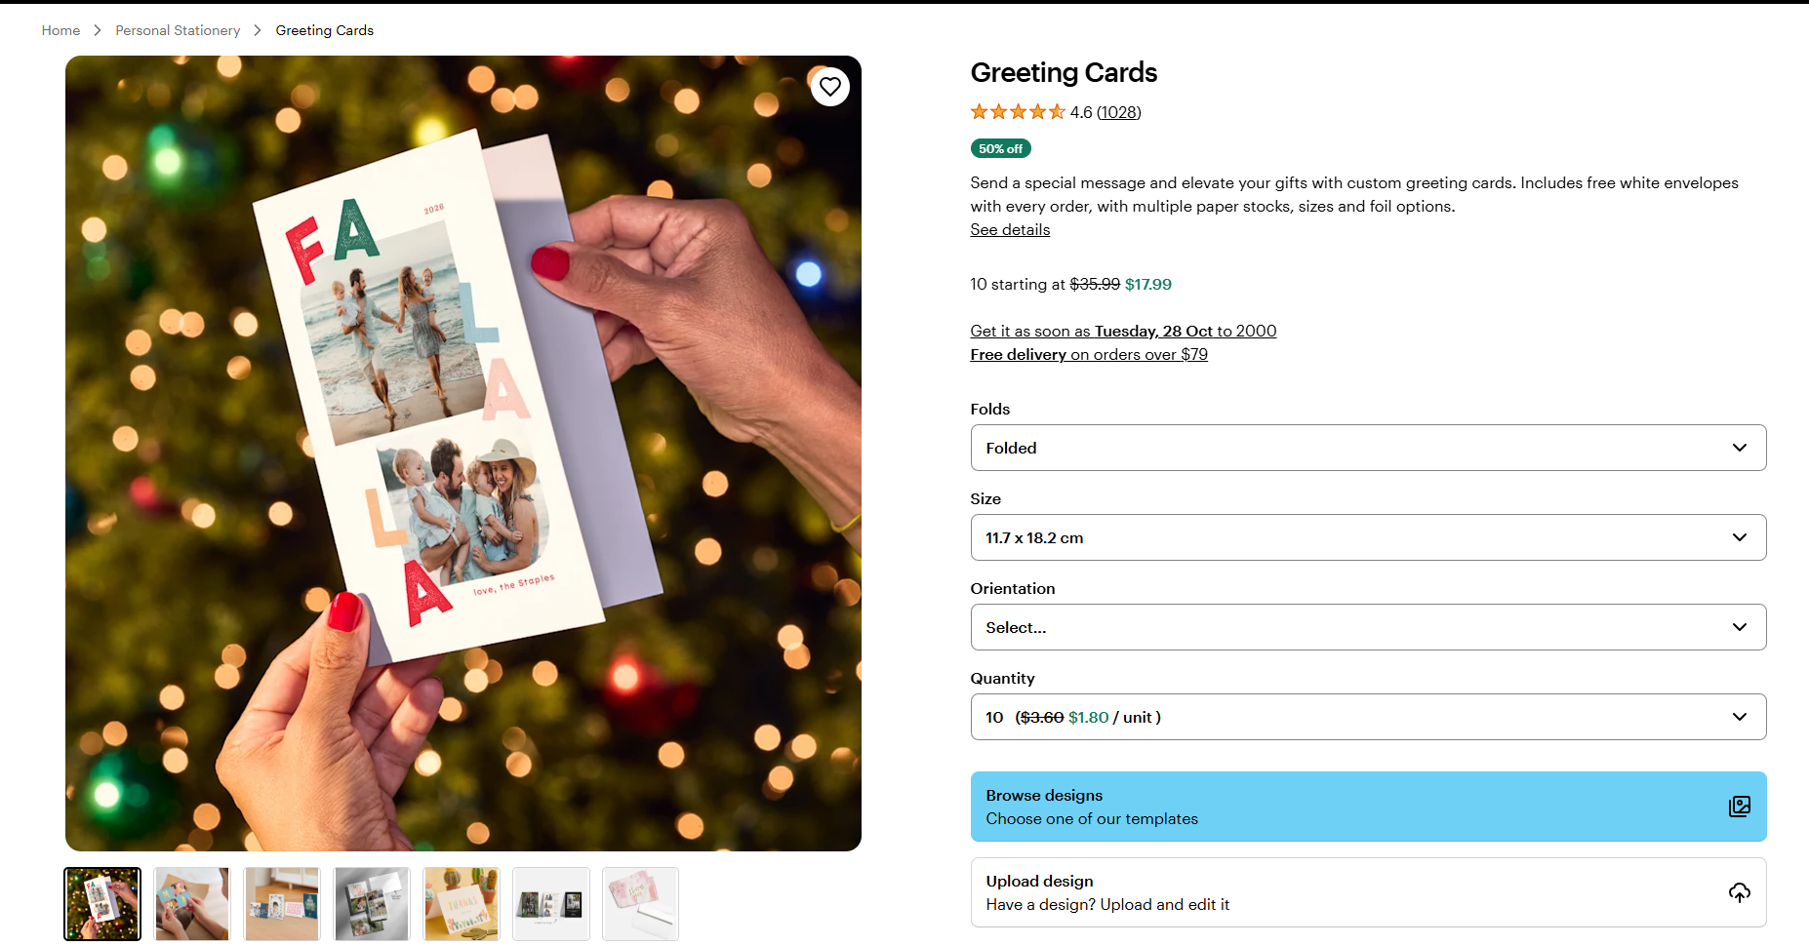Image resolution: width=1809 pixels, height=946 pixels.
Task: Expand the Size dropdown
Action: 1367,537
